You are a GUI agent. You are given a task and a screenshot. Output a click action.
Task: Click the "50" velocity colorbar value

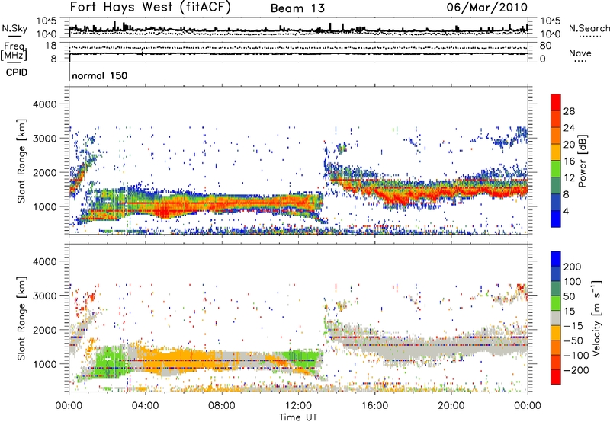[569, 296]
